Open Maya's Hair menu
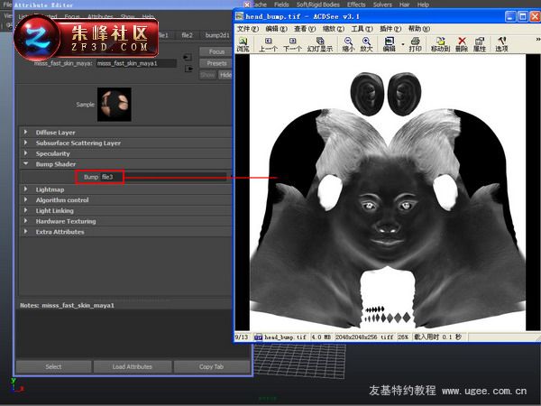 coord(404,5)
